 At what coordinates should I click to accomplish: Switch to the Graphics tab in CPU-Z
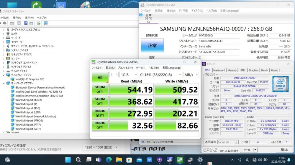click(253, 70)
